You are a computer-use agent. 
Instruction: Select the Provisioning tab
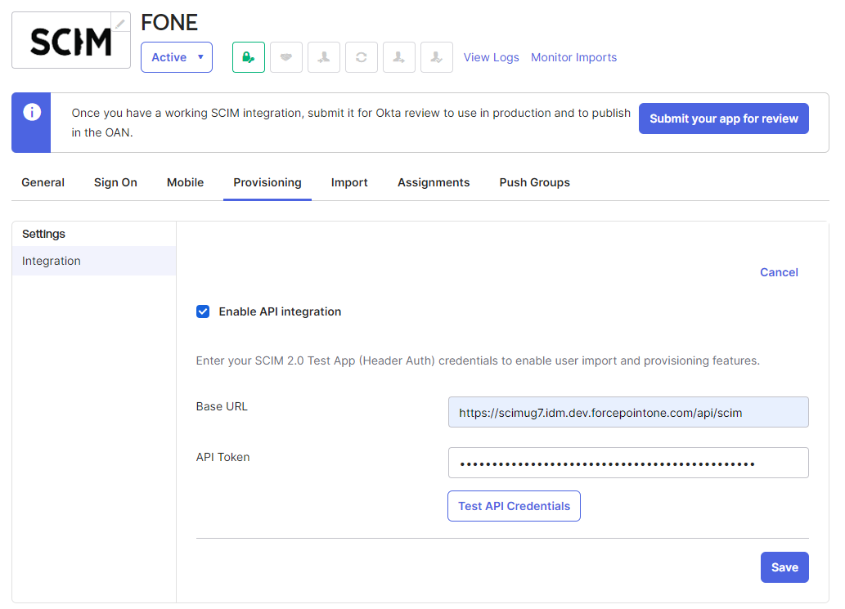coord(267,182)
